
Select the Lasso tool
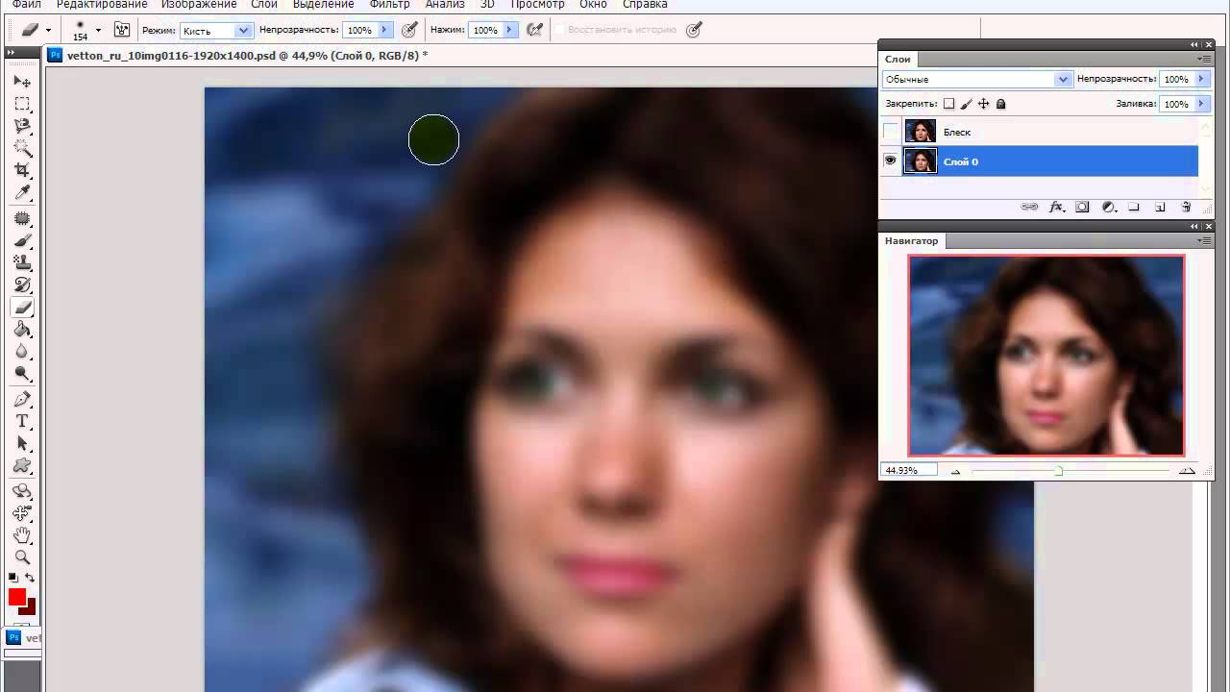point(22,126)
